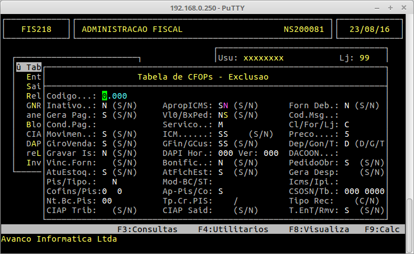Viewport: 414px width, 254px height.
Task: Select the GiroVenda S/N value
Action: tap(104, 144)
